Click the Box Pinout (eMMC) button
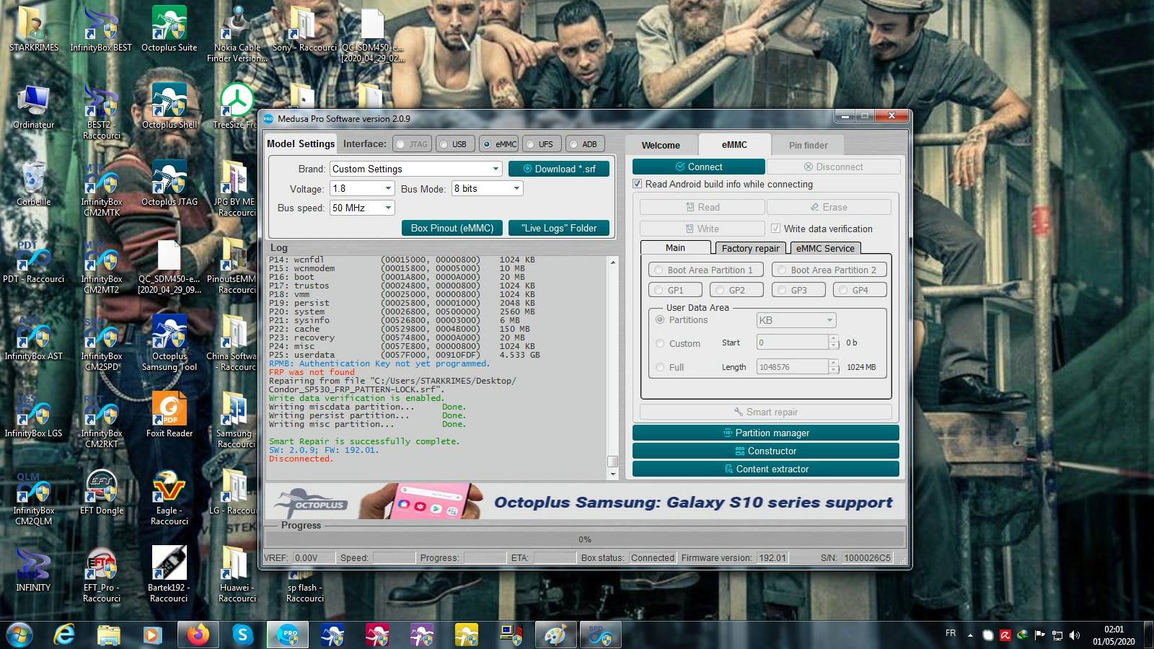Screen dimensions: 1154x649 (452, 228)
